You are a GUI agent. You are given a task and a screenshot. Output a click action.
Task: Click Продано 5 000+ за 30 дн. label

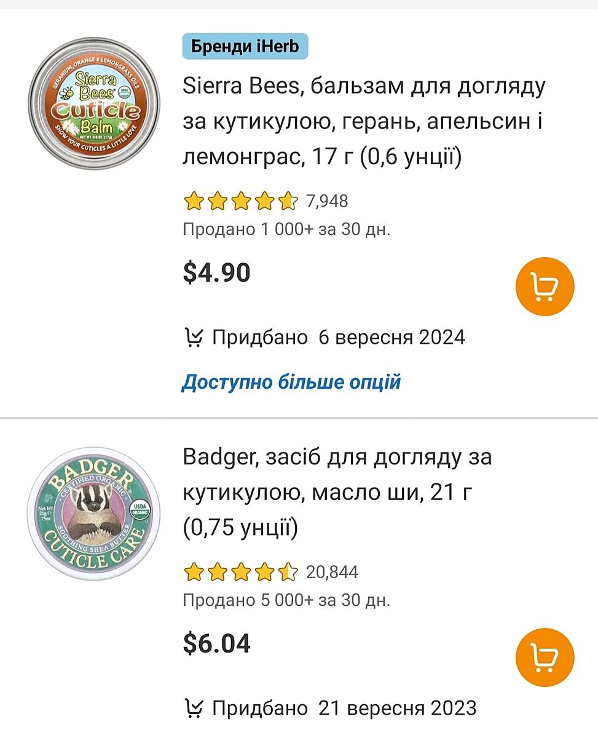[287, 600]
